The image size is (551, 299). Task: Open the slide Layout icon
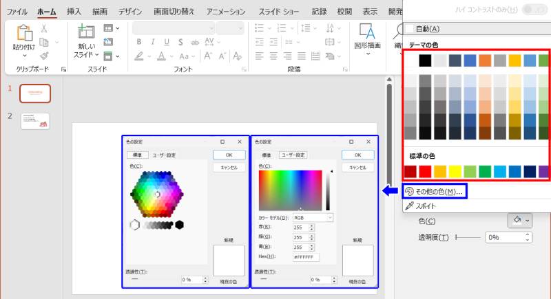coord(108,28)
